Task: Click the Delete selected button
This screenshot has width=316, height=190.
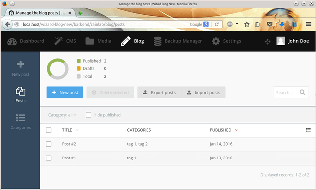Action: 110,93
